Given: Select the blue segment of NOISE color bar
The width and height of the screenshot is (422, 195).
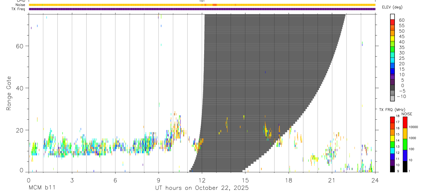Looking at the screenshot, I should pyautogui.click(x=405, y=155).
